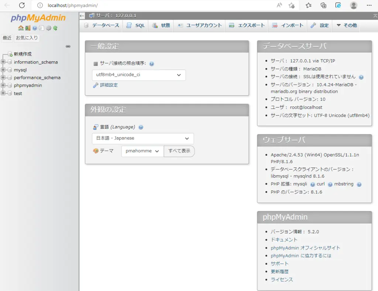The width and height of the screenshot is (378, 291).
Task: Expand the mysql database node
Action: click(x=3, y=70)
